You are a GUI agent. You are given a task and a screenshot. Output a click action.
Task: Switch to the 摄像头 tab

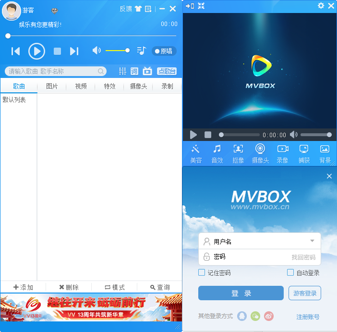point(138,87)
